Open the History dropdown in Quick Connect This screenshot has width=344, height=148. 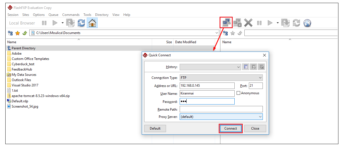point(210,67)
